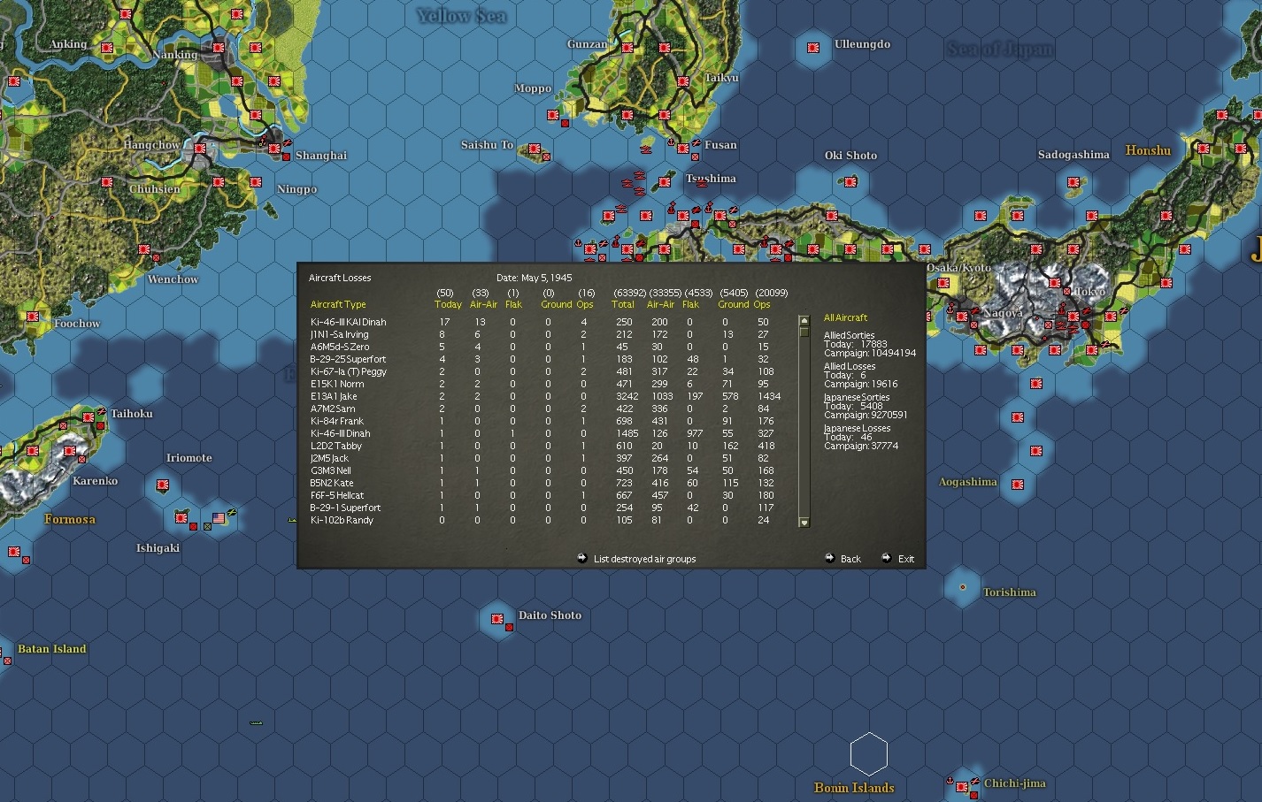The height and width of the screenshot is (802, 1262).
Task: Select the Japanese base flag at Foochow
Action: pos(33,317)
